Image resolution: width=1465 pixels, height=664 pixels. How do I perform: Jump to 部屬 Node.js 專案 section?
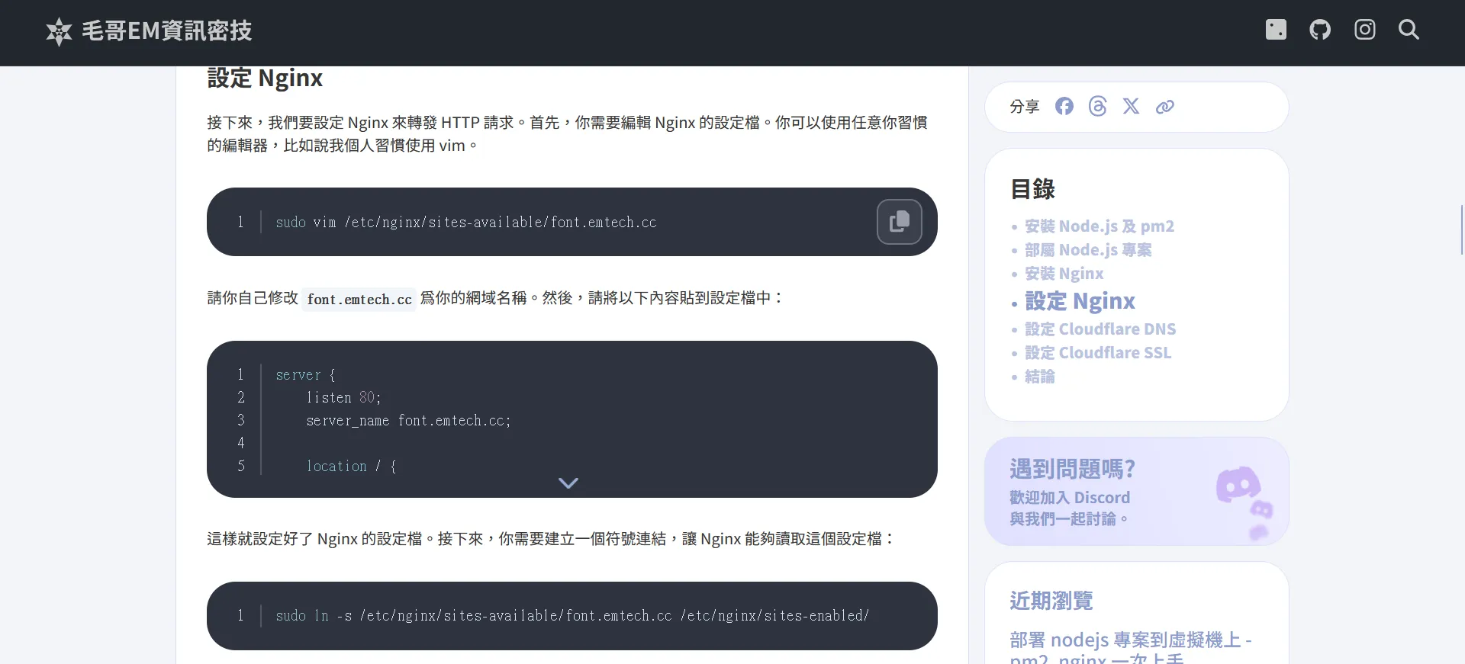coord(1088,250)
